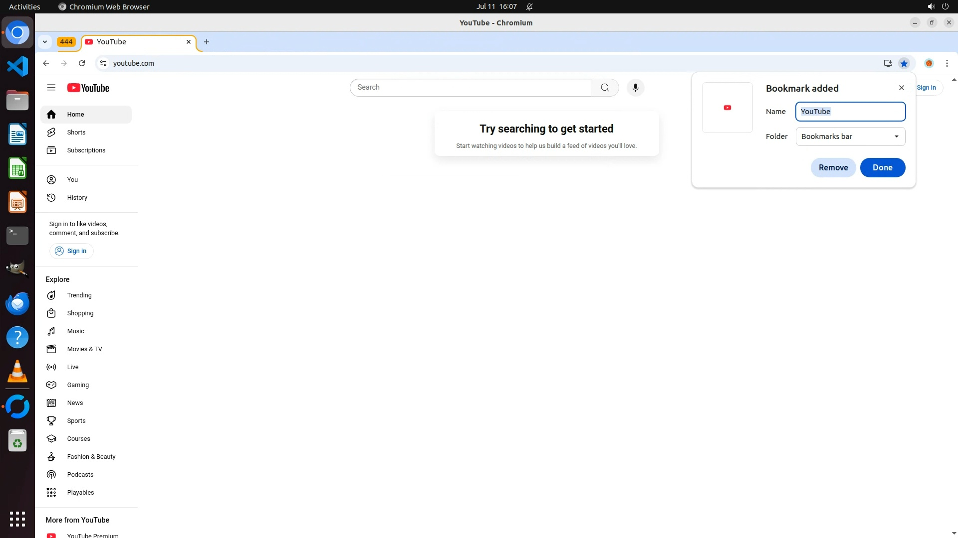The width and height of the screenshot is (958, 538).
Task: Click the 444 tab group label
Action: pyautogui.click(x=66, y=42)
